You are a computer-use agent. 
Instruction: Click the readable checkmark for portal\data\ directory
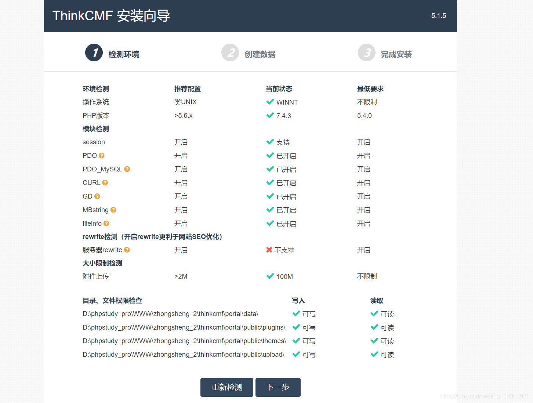pyautogui.click(x=374, y=313)
